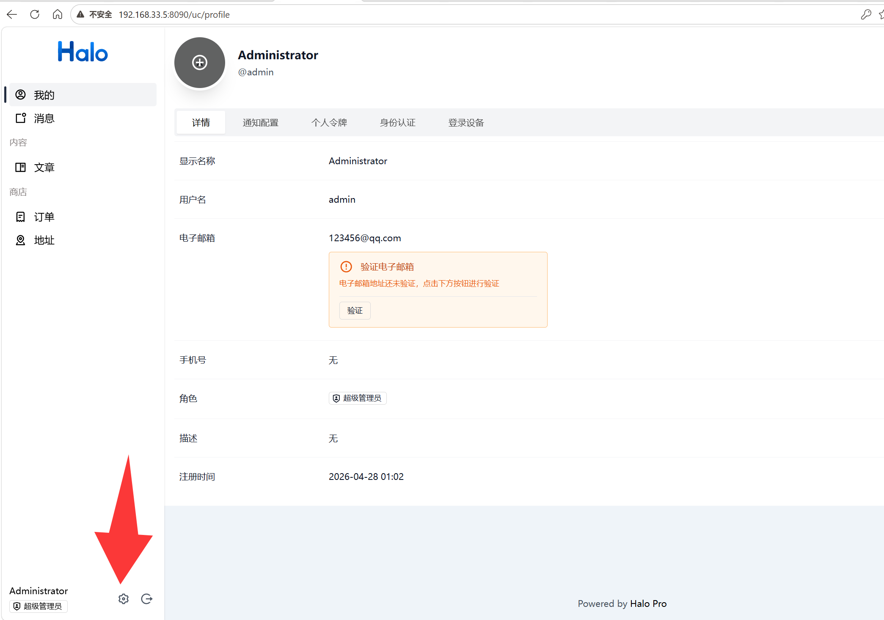The height and width of the screenshot is (620, 884).
Task: Switch to the 登录设备 tab
Action: tap(466, 123)
